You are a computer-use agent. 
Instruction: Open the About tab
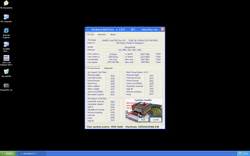click(x=113, y=34)
